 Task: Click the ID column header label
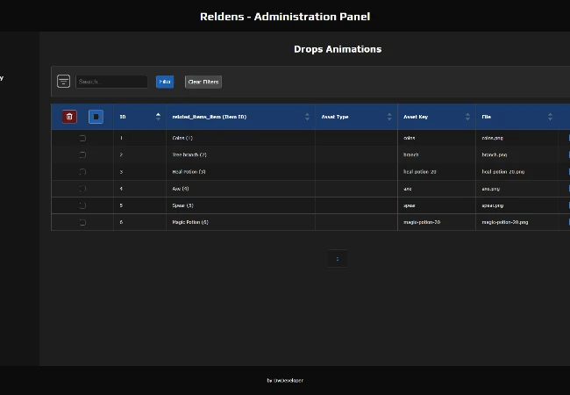tap(123, 117)
